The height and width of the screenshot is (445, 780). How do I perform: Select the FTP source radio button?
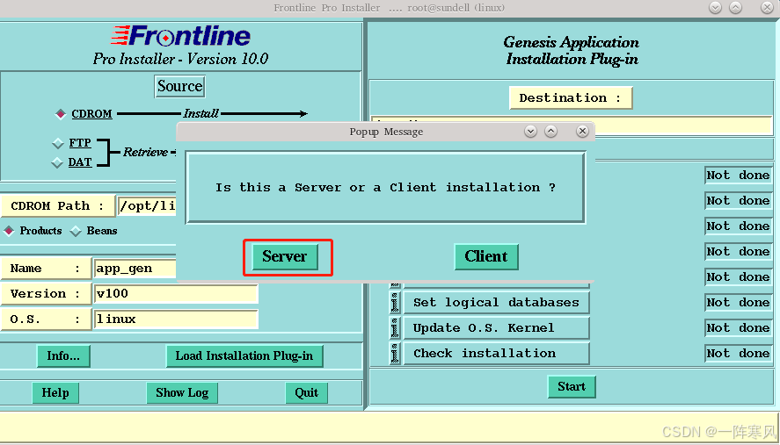tap(58, 144)
